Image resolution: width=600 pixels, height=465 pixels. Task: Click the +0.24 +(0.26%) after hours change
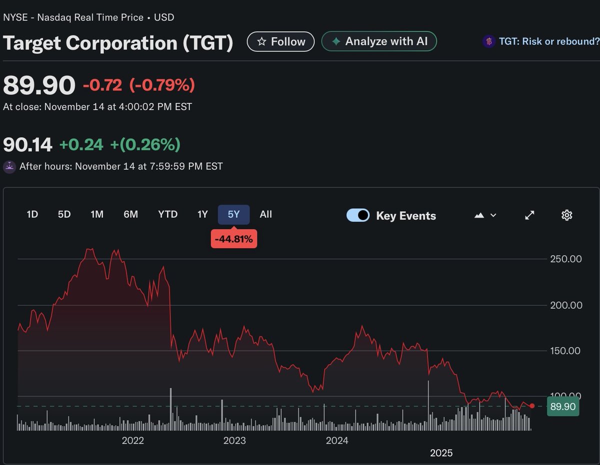point(120,145)
